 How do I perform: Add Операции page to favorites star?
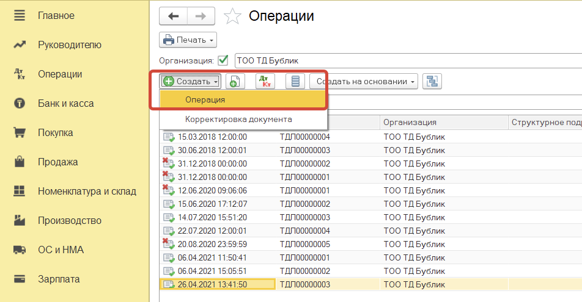(233, 16)
